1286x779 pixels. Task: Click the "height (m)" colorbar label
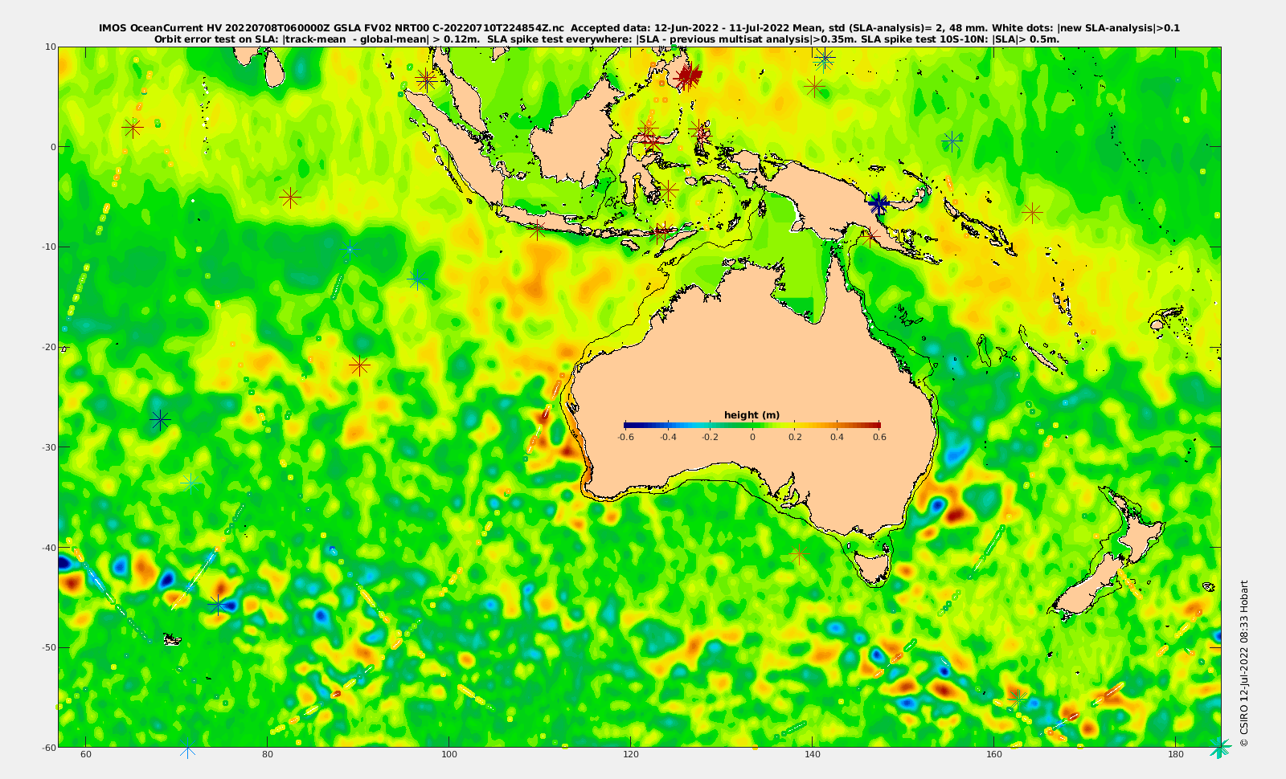point(752,415)
